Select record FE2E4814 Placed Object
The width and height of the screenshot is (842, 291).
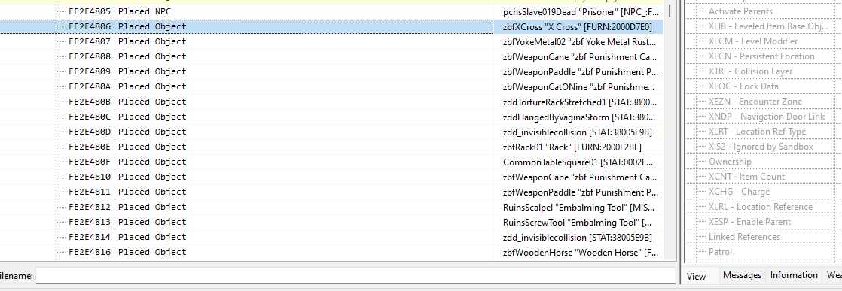click(x=127, y=236)
